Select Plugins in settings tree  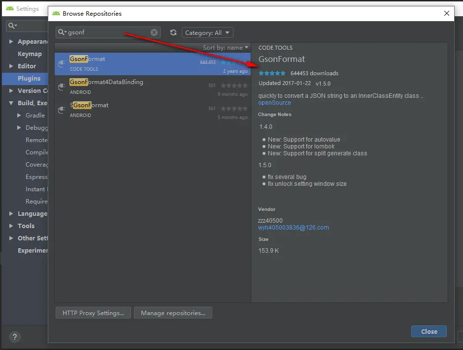(25, 78)
